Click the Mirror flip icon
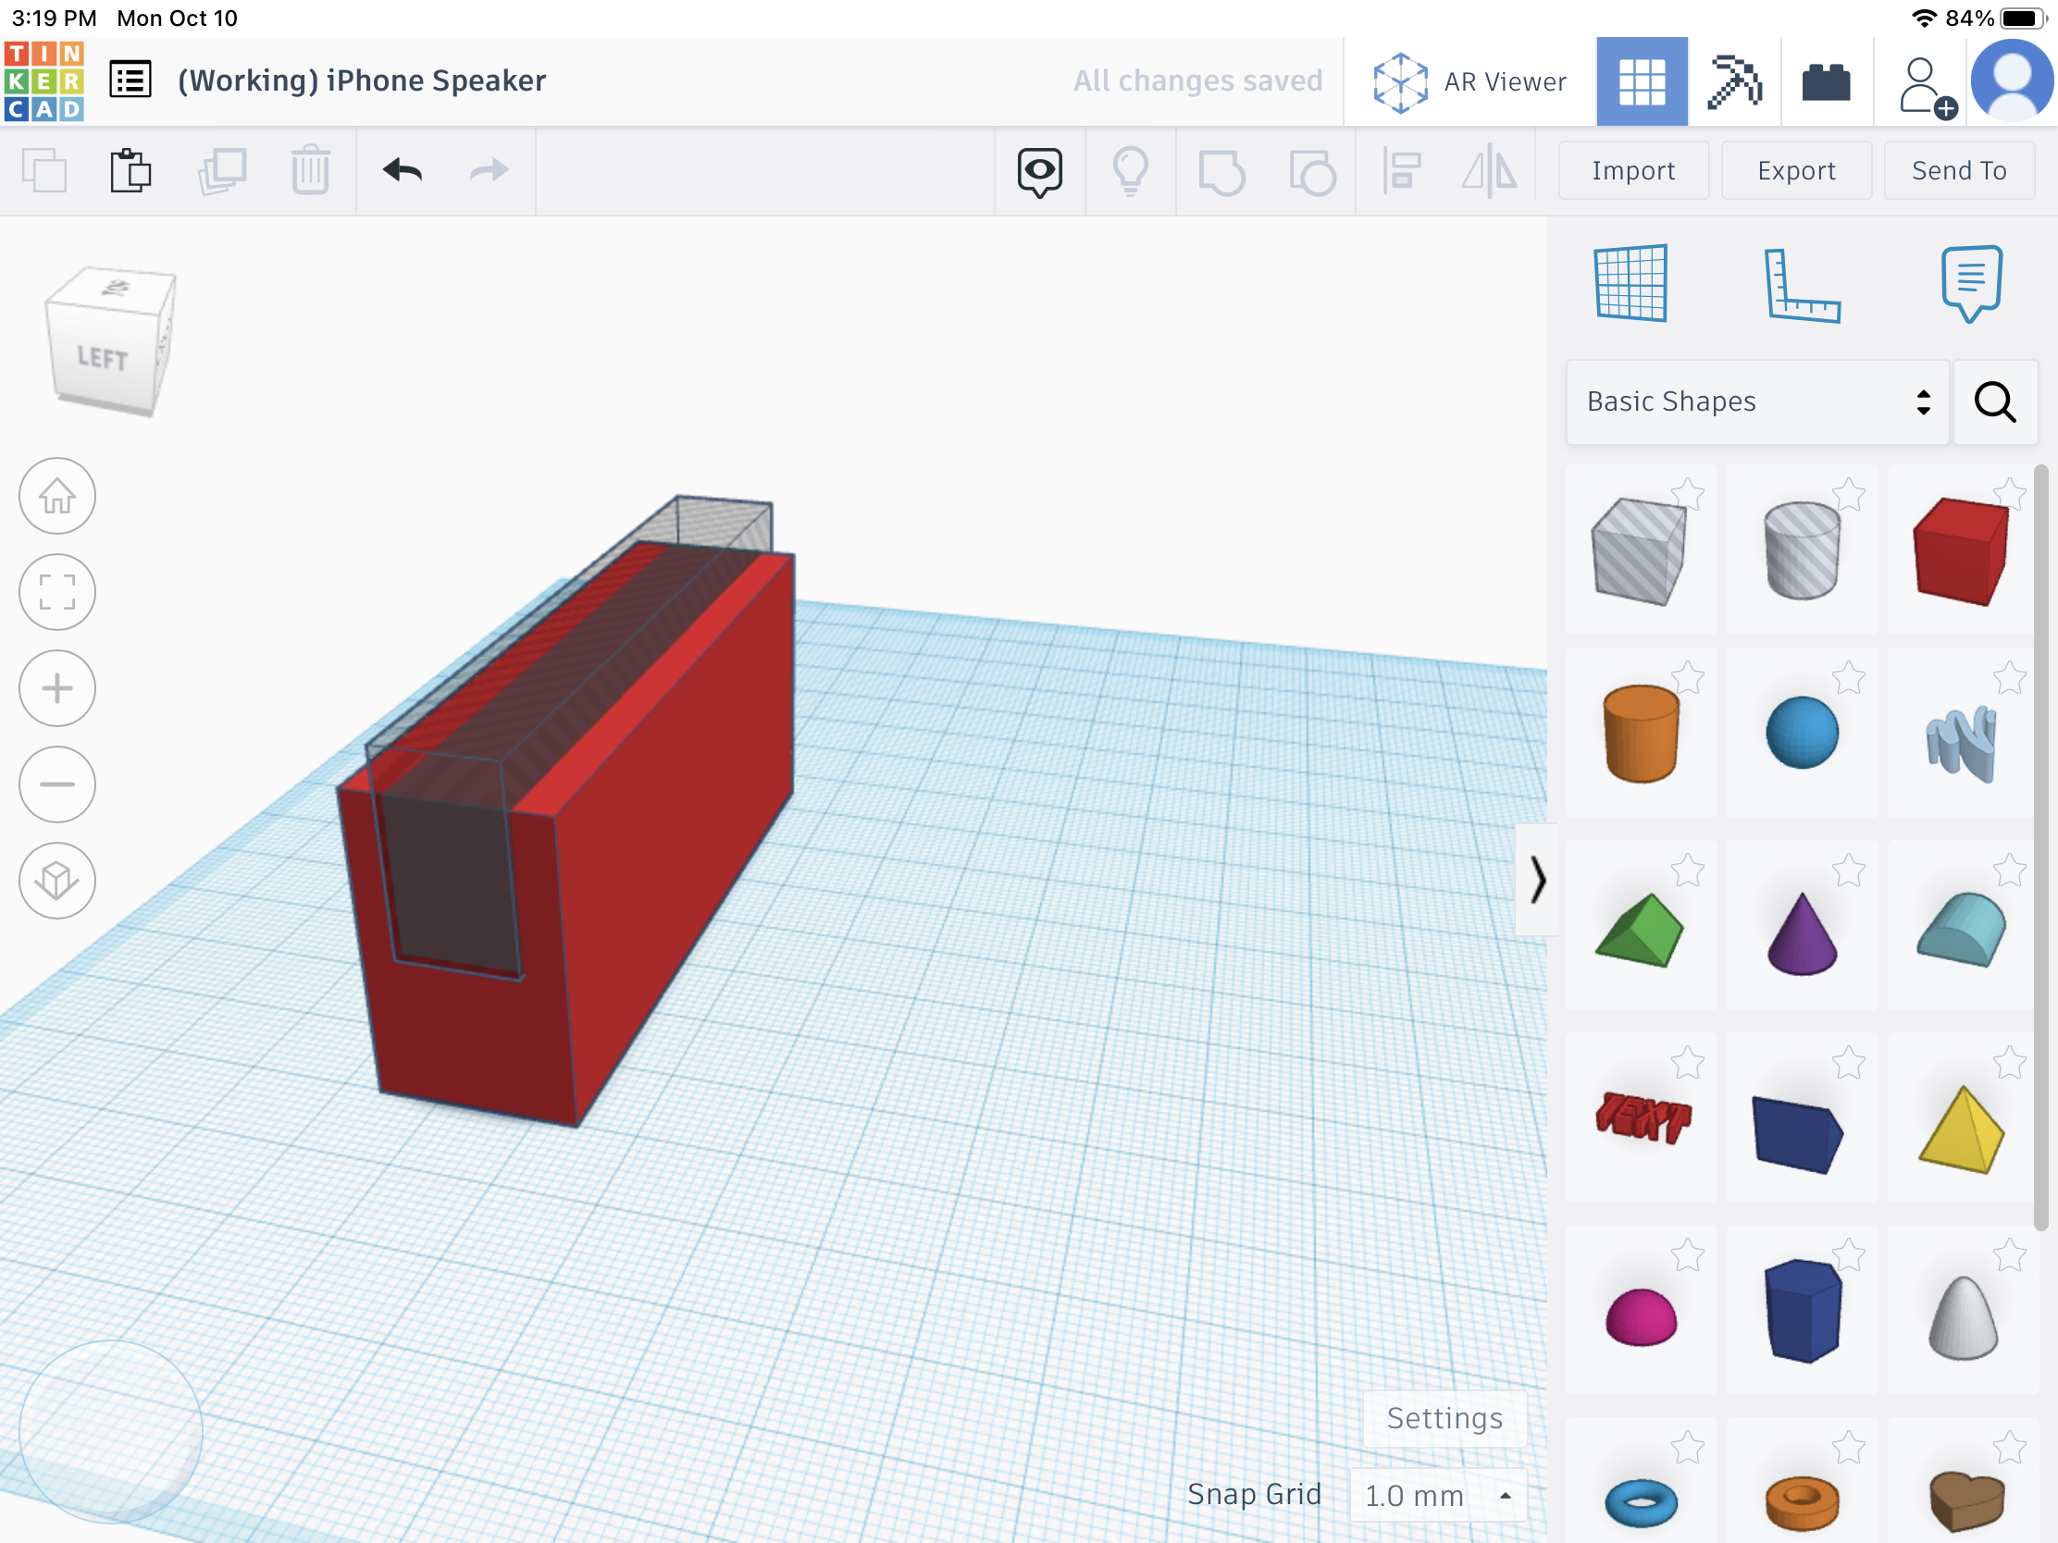Screen dimensions: 2058x1543 (1489, 171)
